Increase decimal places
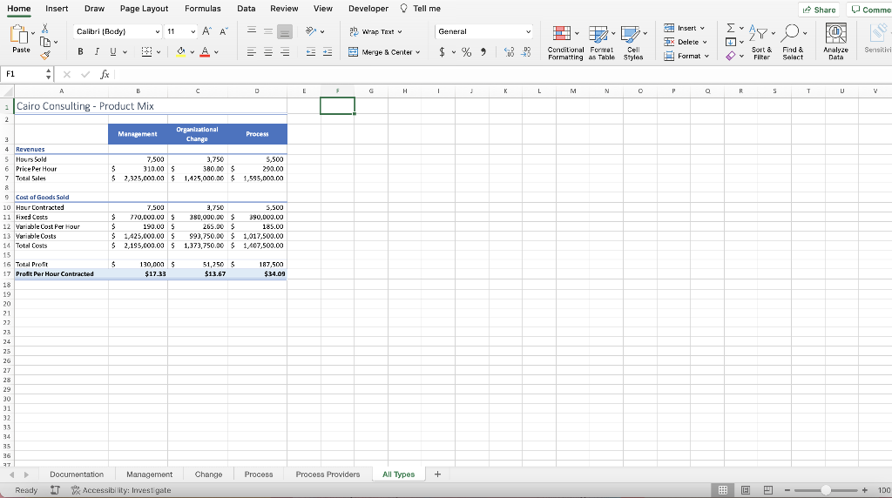The height and width of the screenshot is (498, 892). pyautogui.click(x=509, y=51)
